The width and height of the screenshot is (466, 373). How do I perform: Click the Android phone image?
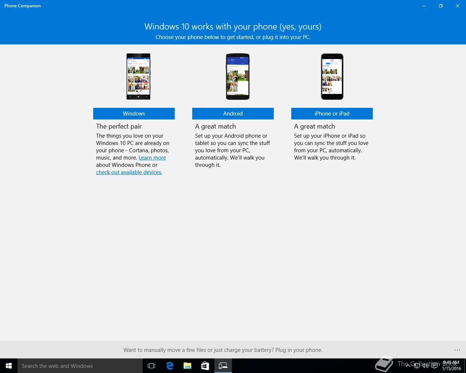tap(237, 76)
